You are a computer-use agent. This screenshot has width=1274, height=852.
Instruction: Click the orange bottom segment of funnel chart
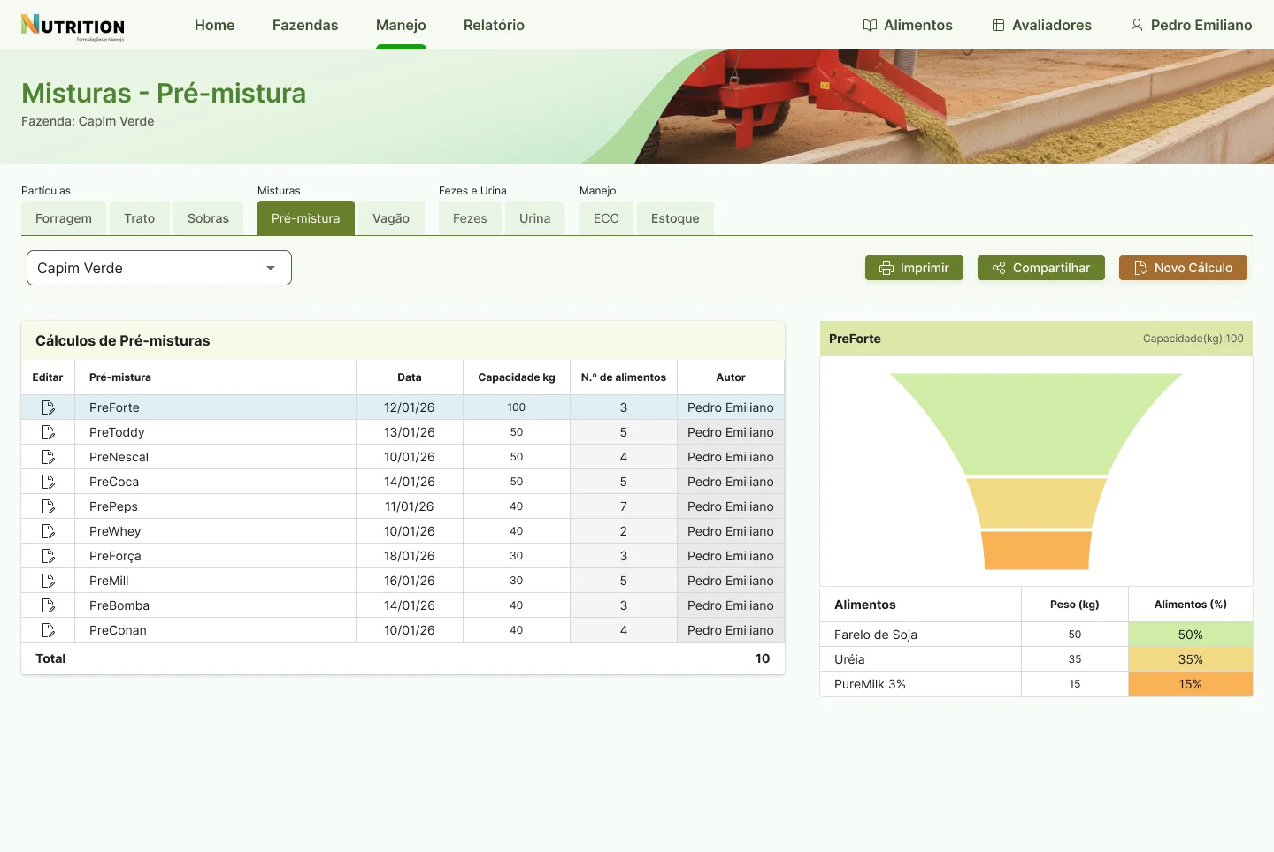pyautogui.click(x=1036, y=551)
